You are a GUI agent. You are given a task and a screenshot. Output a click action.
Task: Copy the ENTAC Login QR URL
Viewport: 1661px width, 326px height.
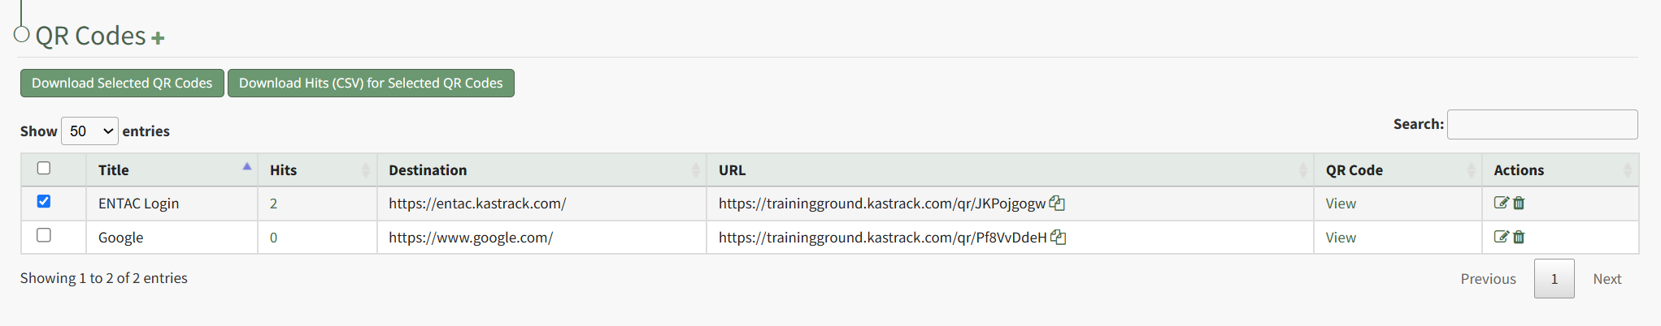[x=1057, y=203]
